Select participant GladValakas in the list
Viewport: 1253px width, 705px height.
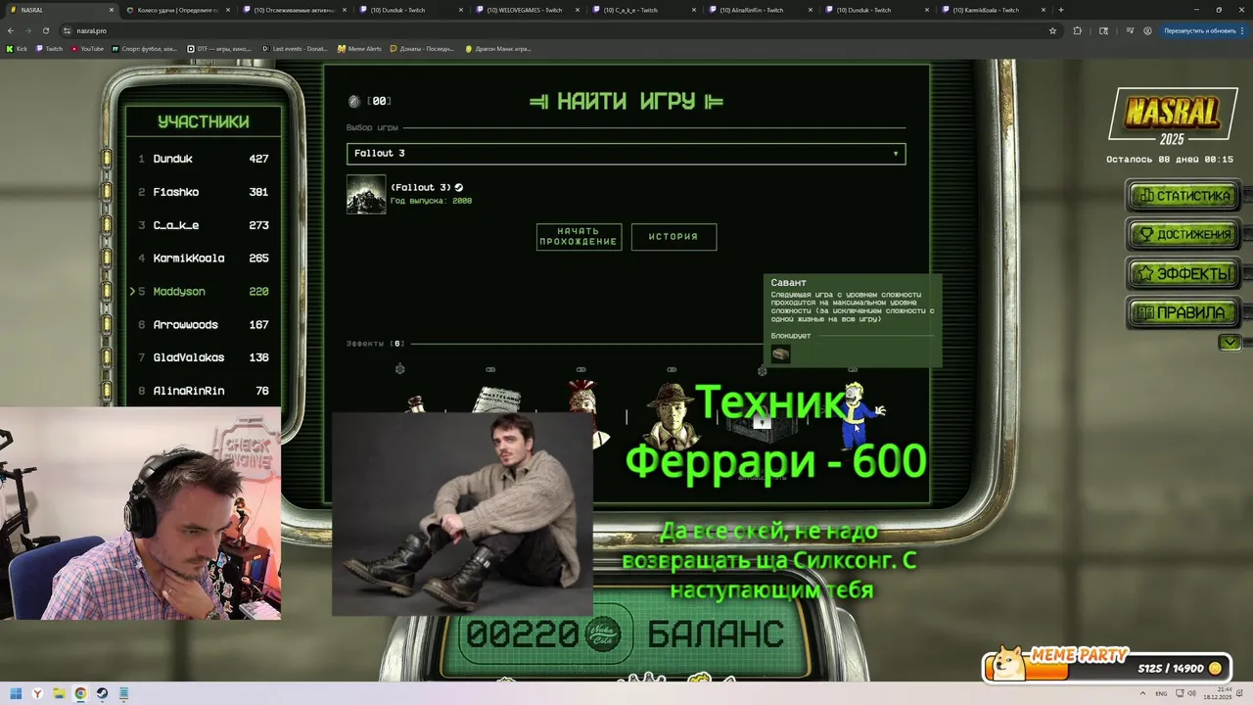click(204, 357)
